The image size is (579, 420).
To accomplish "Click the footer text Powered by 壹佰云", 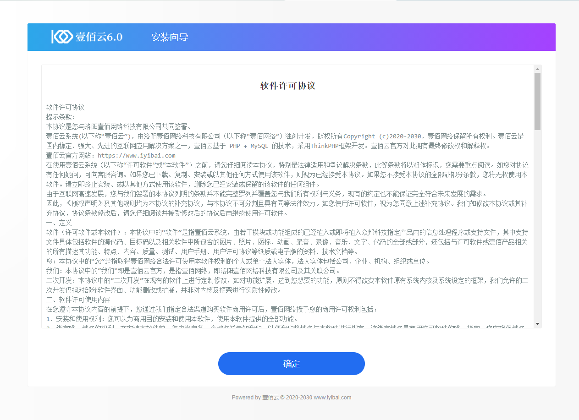I will pyautogui.click(x=292, y=398).
